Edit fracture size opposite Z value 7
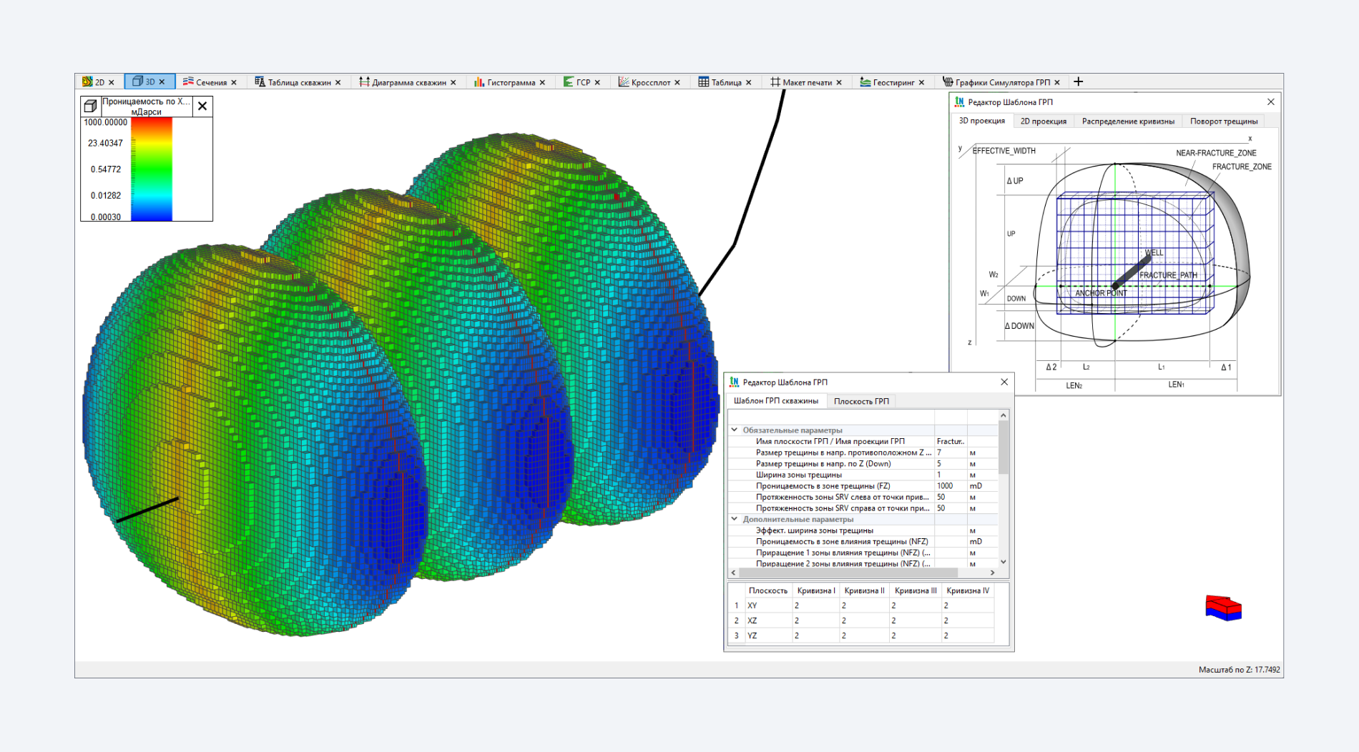 click(x=951, y=452)
